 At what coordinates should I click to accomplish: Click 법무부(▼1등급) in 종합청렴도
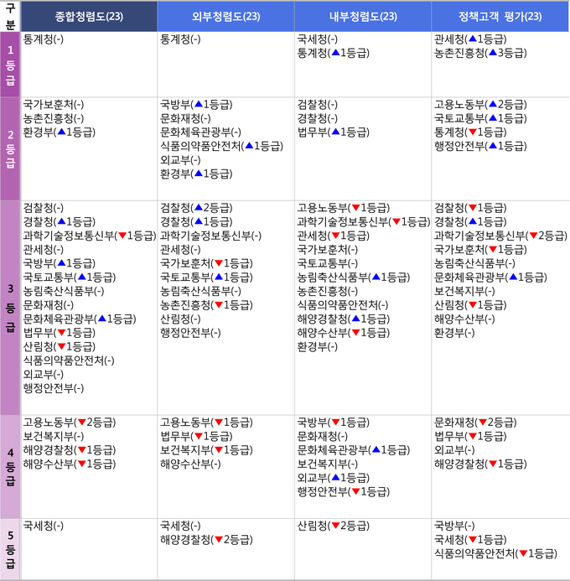[60, 333]
